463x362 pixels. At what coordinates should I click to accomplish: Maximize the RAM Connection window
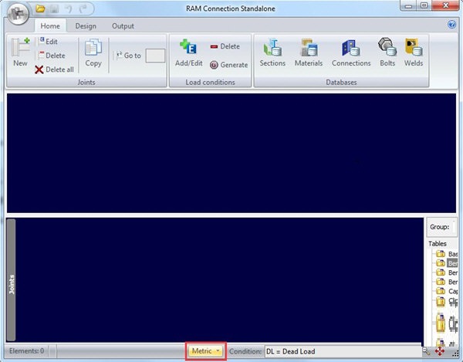424,5
